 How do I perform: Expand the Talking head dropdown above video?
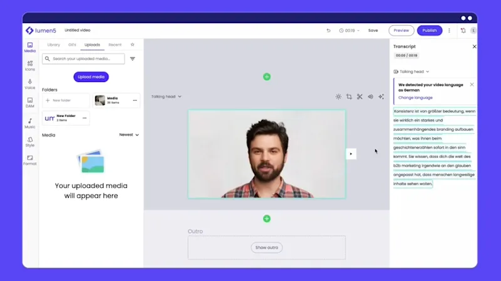click(166, 96)
